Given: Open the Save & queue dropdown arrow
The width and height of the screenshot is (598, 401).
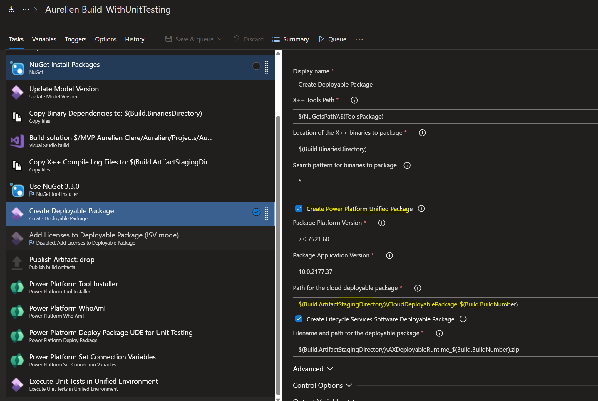Looking at the screenshot, I should [x=220, y=39].
